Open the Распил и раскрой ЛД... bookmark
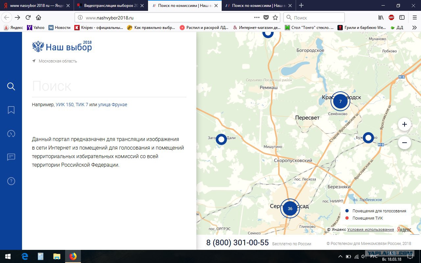 pyautogui.click(x=204, y=28)
